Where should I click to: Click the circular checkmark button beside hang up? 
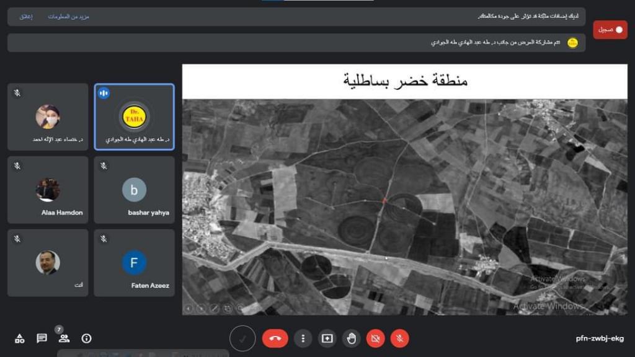(x=242, y=338)
